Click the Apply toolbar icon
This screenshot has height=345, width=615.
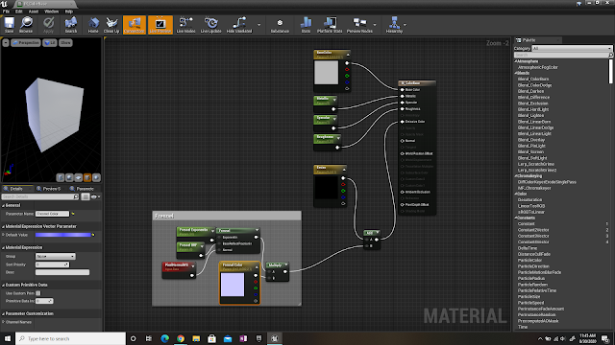48,25
